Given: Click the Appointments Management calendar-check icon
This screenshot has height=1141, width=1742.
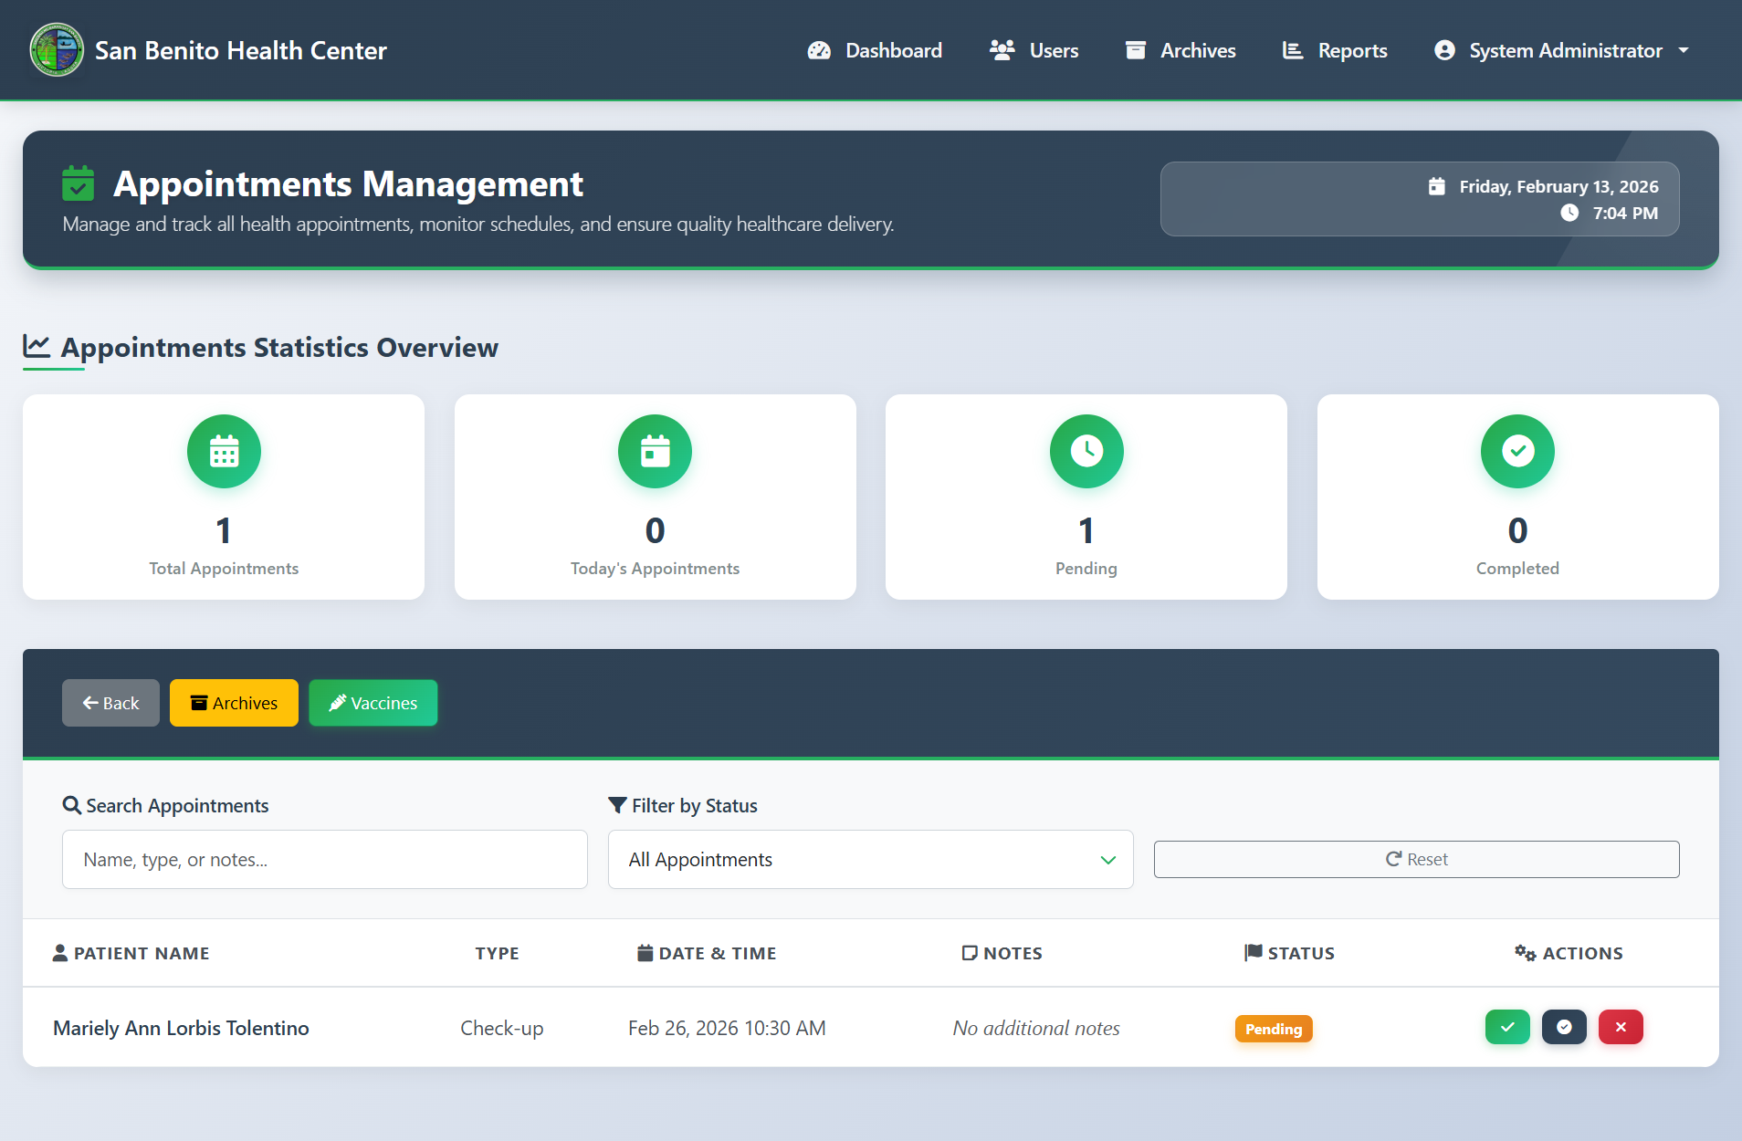Looking at the screenshot, I should (79, 183).
